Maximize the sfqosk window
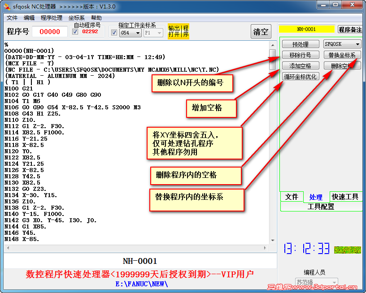 [x=335, y=4]
